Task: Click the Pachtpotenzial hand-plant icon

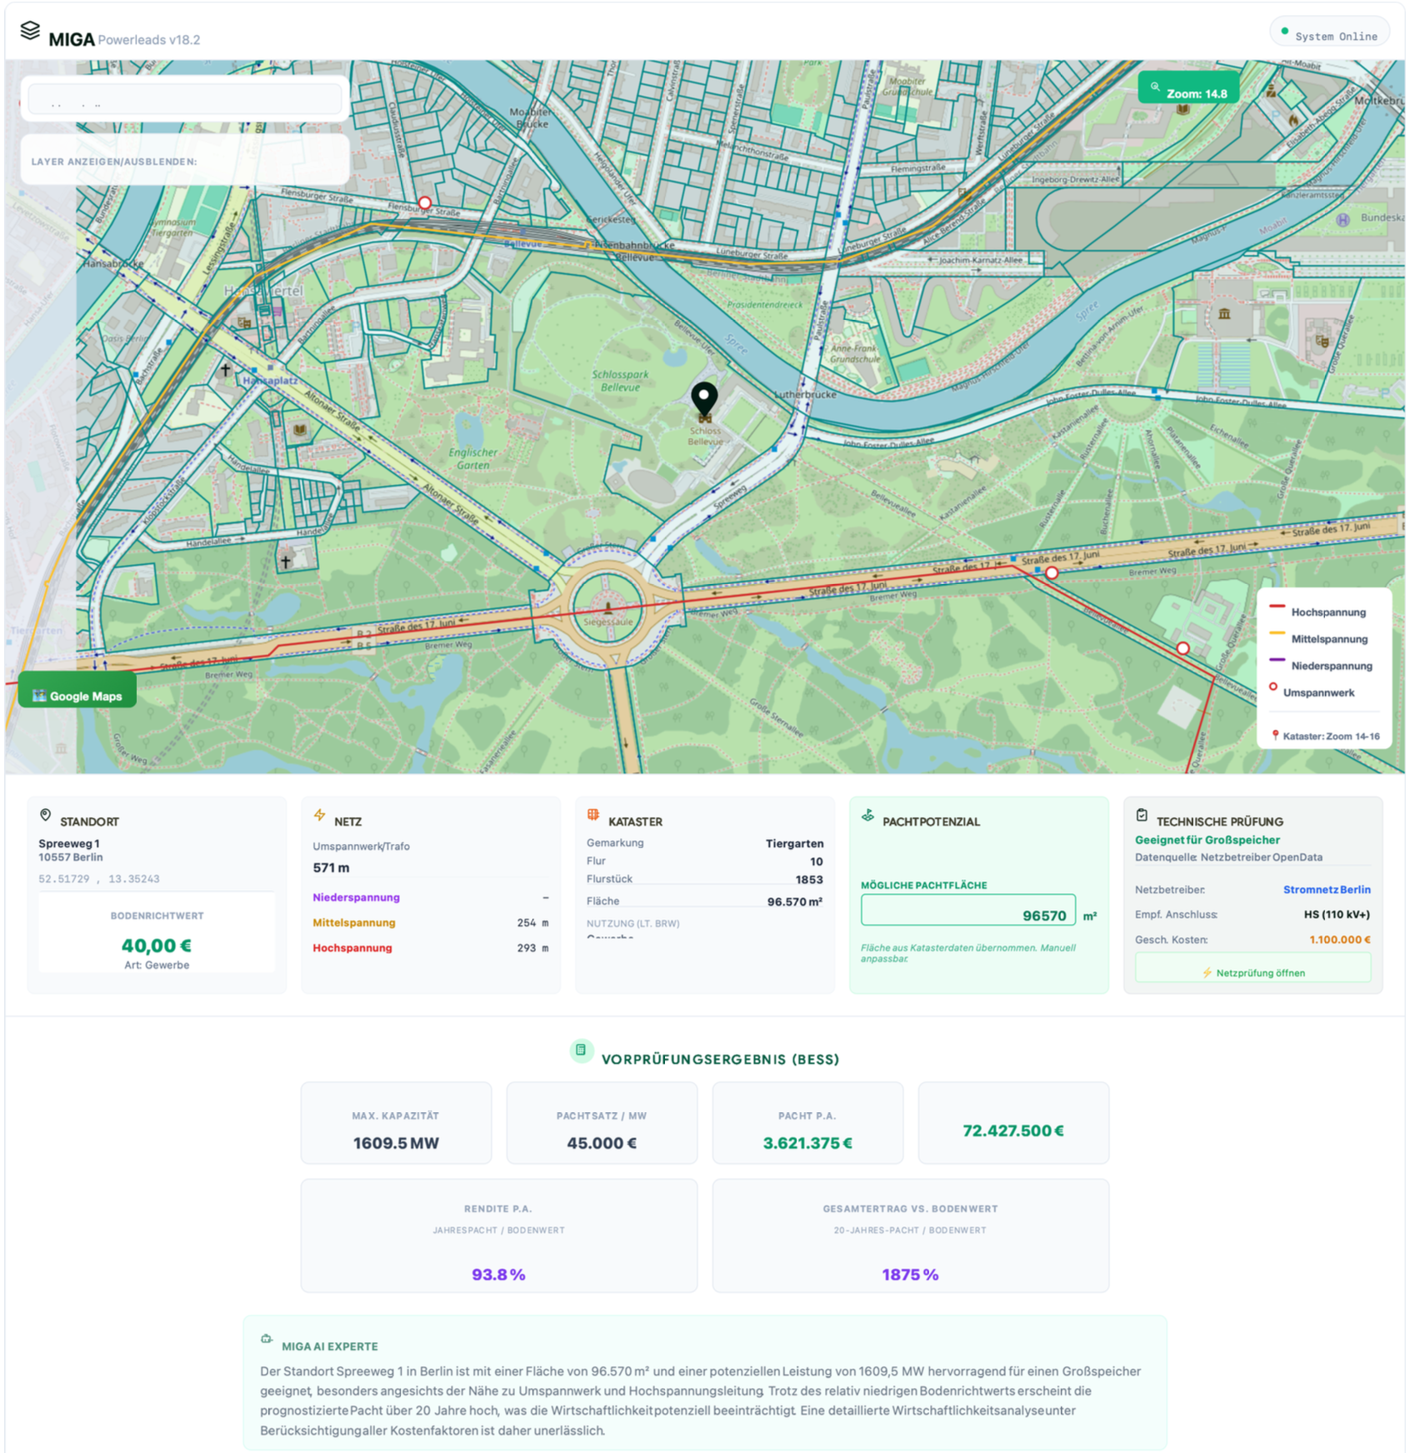Action: [868, 816]
